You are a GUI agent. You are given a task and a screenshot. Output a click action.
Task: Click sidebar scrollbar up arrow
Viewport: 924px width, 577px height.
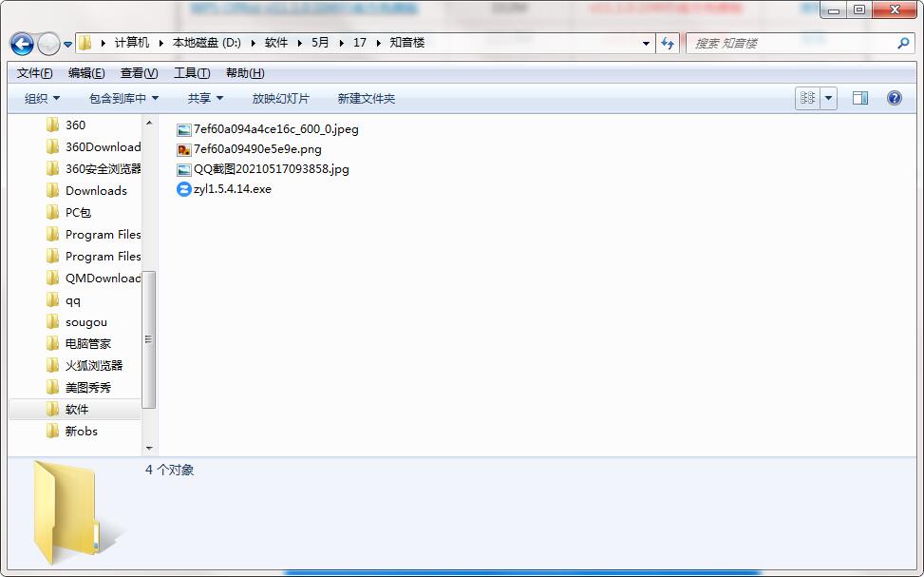[149, 123]
